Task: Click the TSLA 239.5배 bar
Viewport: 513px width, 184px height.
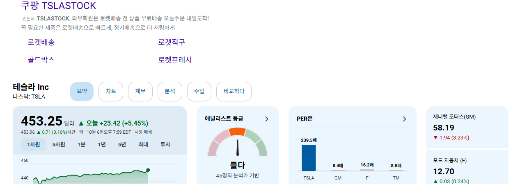Action: tap(309, 158)
